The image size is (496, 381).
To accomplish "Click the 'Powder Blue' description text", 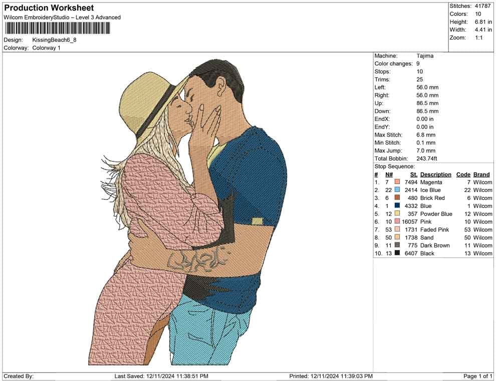I will (x=436, y=213).
